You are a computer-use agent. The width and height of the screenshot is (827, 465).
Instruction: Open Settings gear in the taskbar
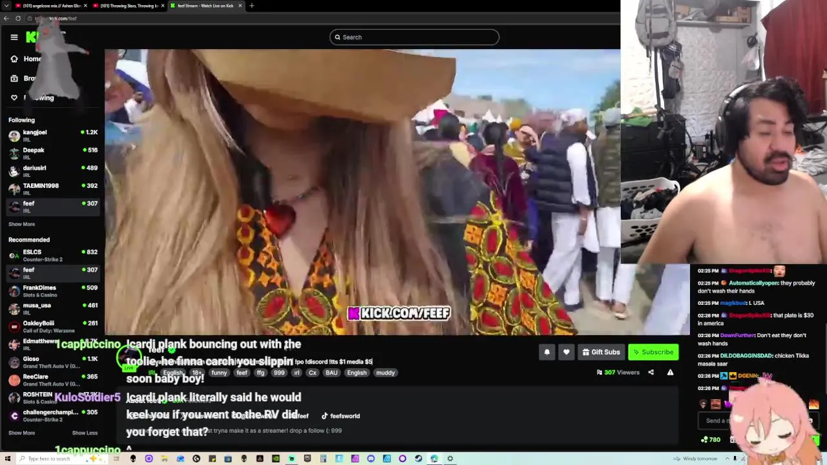(x=450, y=459)
